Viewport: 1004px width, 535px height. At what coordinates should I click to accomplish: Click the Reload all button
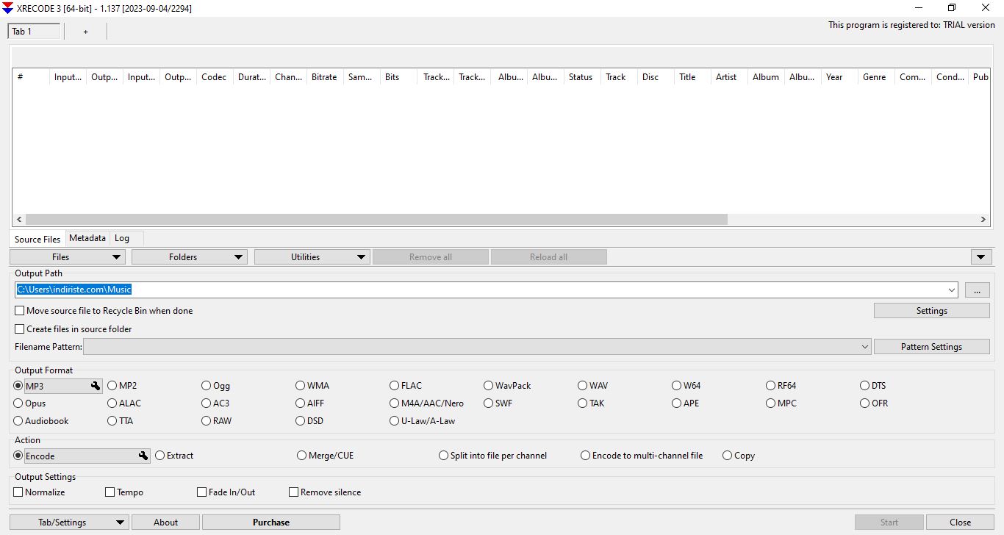[549, 257]
